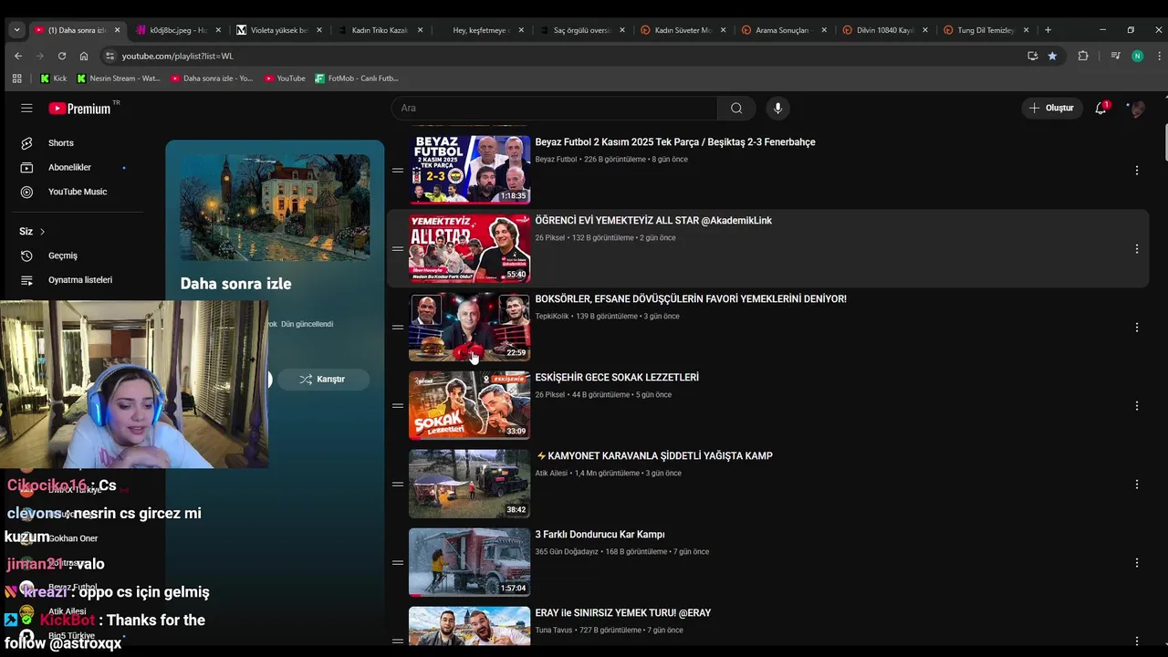
Task: Open Shorts in the sidebar
Action: (61, 143)
